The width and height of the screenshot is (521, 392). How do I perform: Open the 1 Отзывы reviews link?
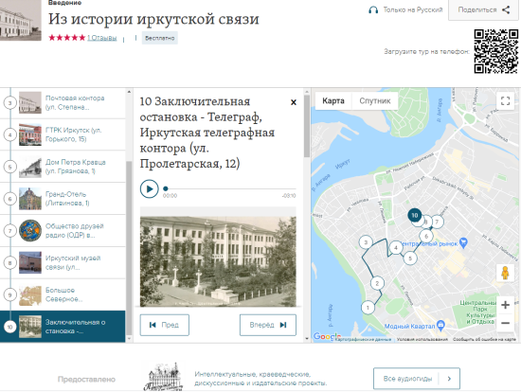coord(102,38)
